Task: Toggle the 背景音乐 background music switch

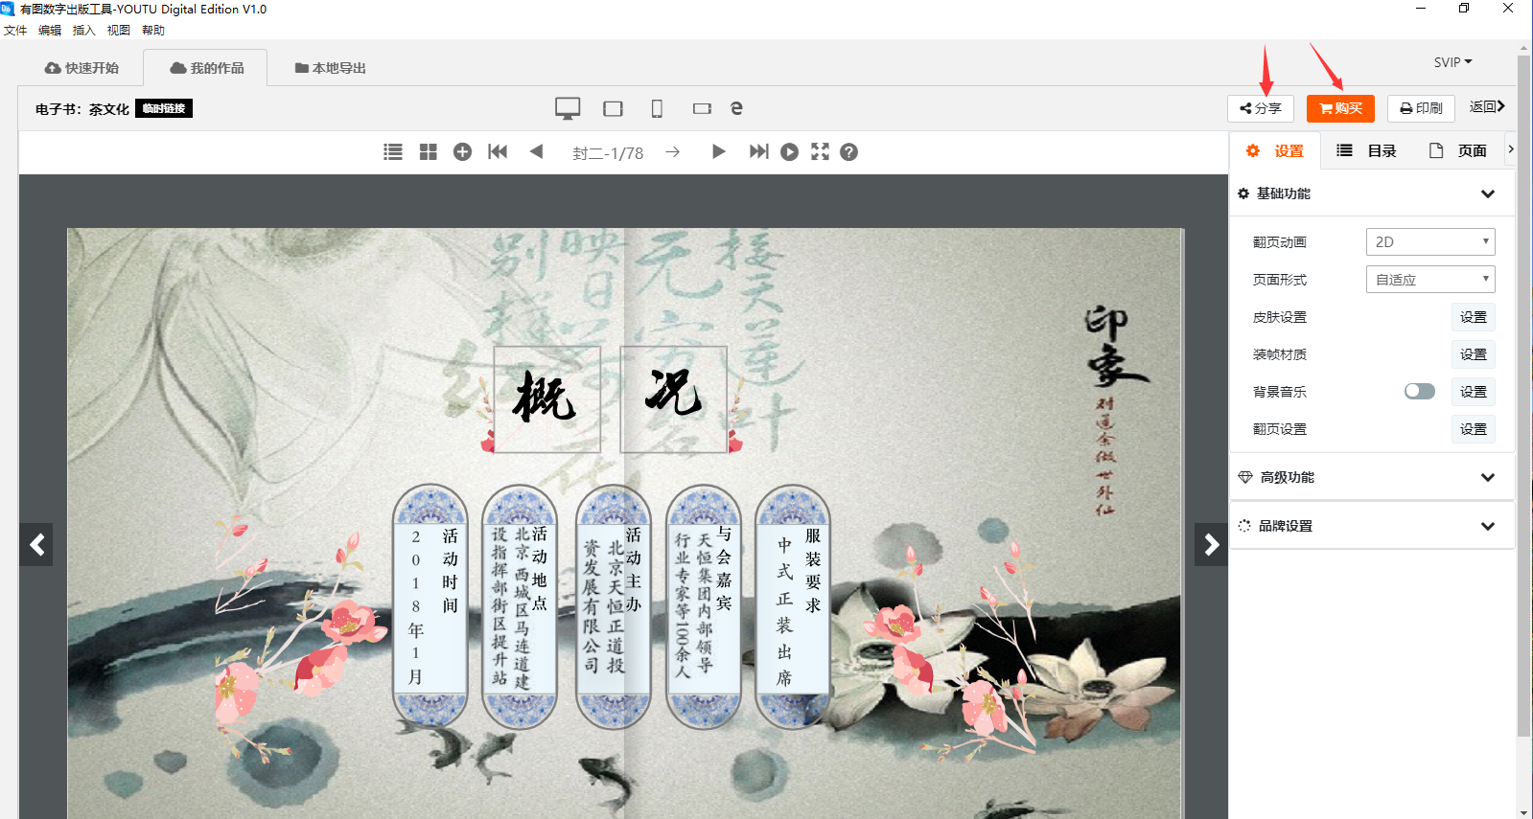Action: (1419, 392)
